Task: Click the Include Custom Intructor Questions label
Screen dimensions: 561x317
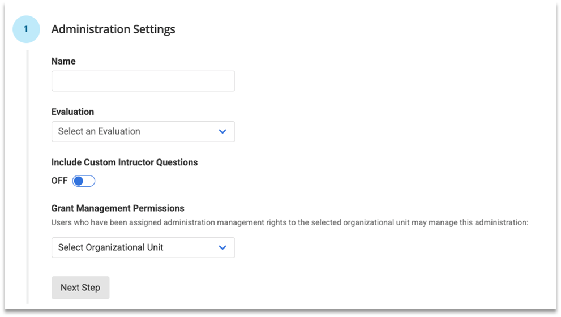Action: point(125,162)
